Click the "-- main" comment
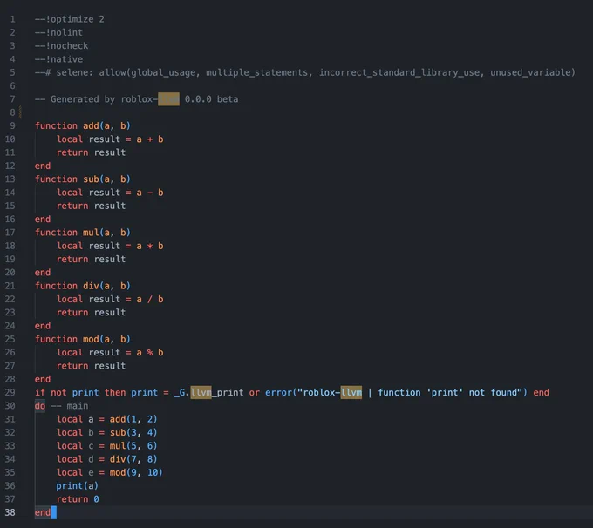This screenshot has width=593, height=528. click(69, 406)
